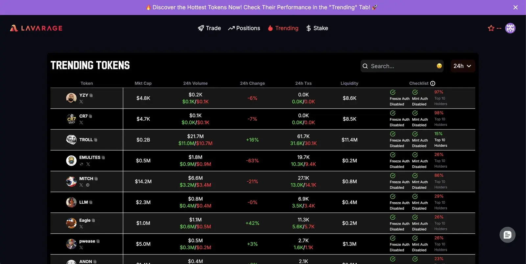Copy the ANON token address

tap(95, 262)
